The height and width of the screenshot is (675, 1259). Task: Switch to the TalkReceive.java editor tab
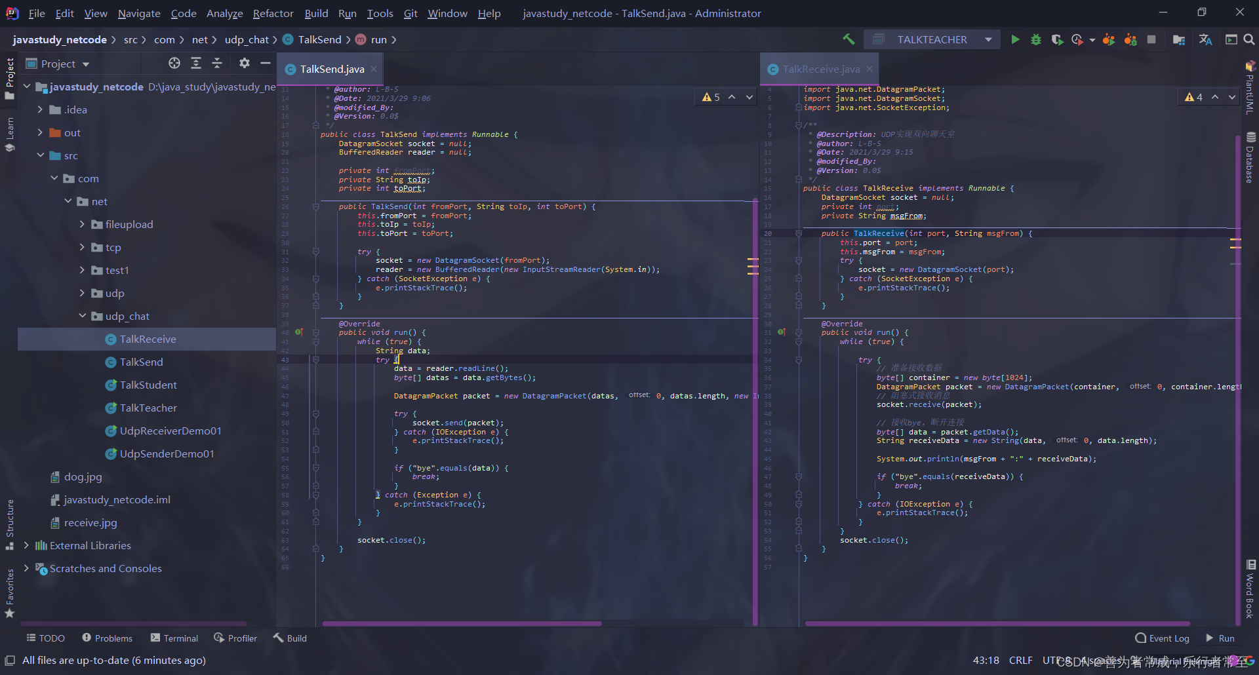820,69
